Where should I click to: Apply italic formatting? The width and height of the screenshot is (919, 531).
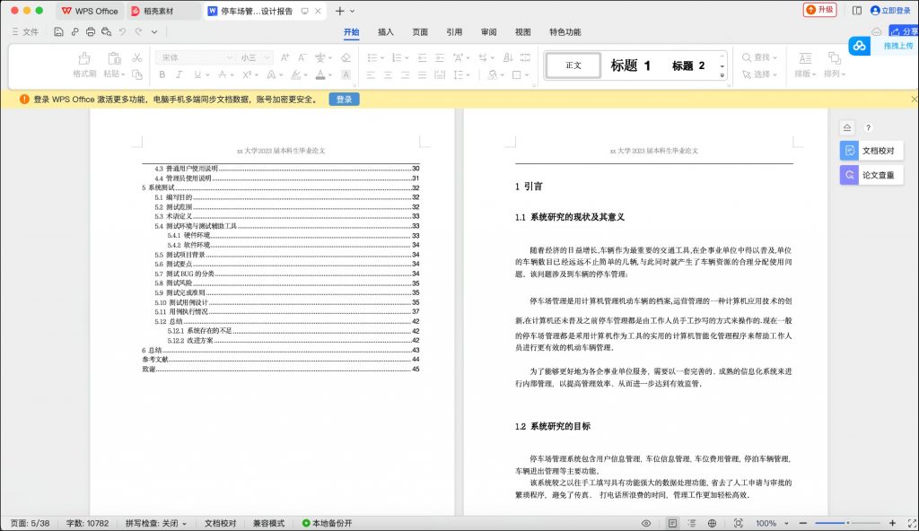pos(179,73)
